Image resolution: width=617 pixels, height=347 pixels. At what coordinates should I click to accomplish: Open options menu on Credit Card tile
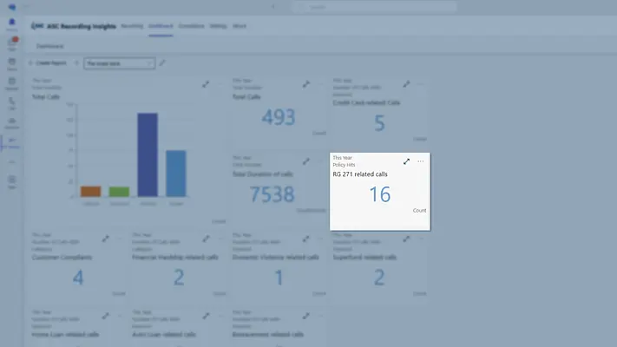coord(421,84)
